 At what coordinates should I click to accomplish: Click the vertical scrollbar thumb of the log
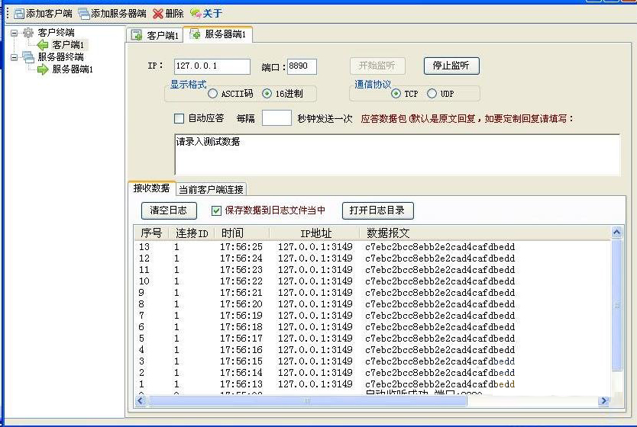(x=616, y=305)
